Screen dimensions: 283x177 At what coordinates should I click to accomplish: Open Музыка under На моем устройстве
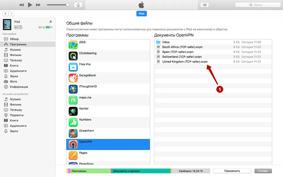(x=15, y=99)
